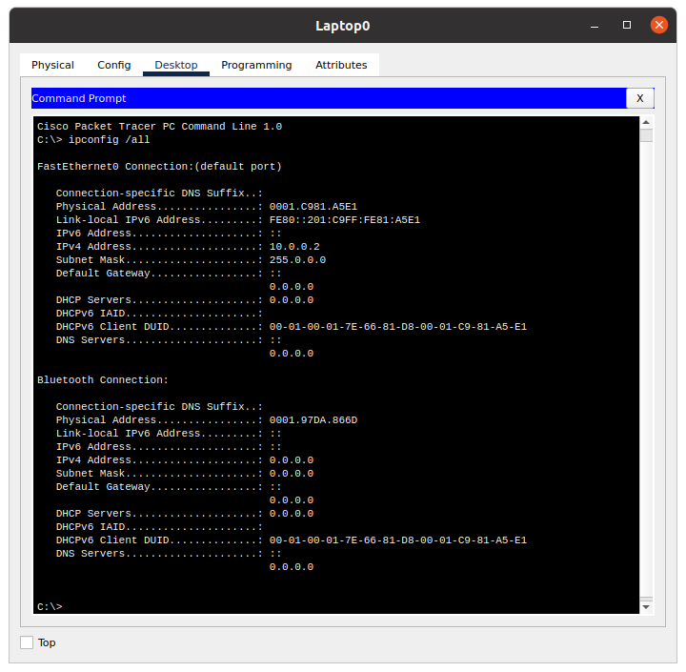Close the Laptop0 window

click(x=658, y=25)
